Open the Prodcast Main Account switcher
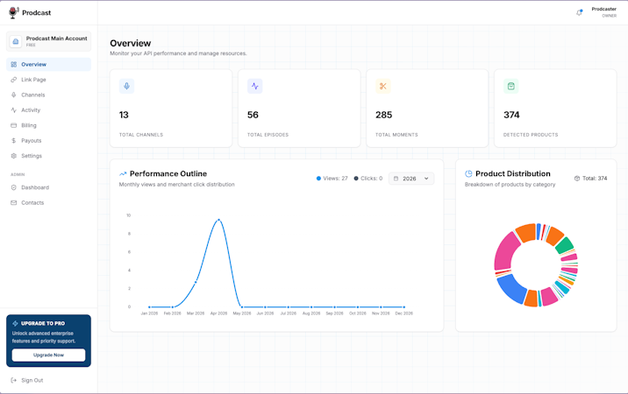Image resolution: width=628 pixels, height=394 pixels. coord(48,41)
